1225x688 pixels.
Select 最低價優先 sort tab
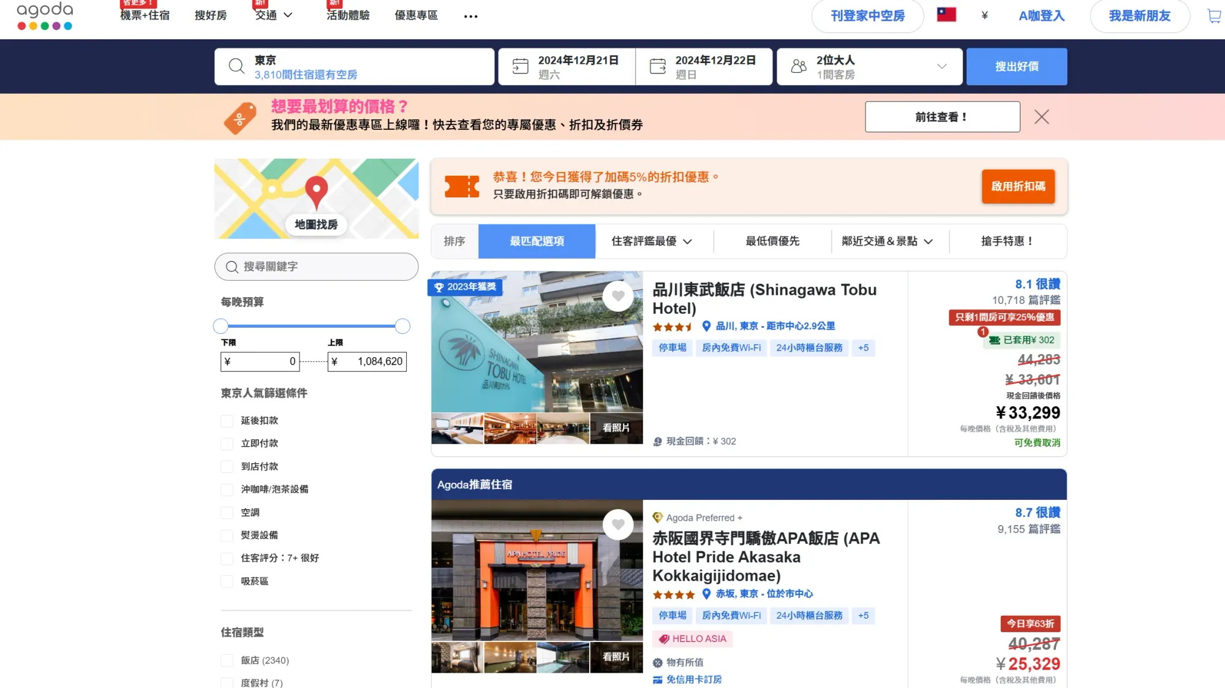772,241
